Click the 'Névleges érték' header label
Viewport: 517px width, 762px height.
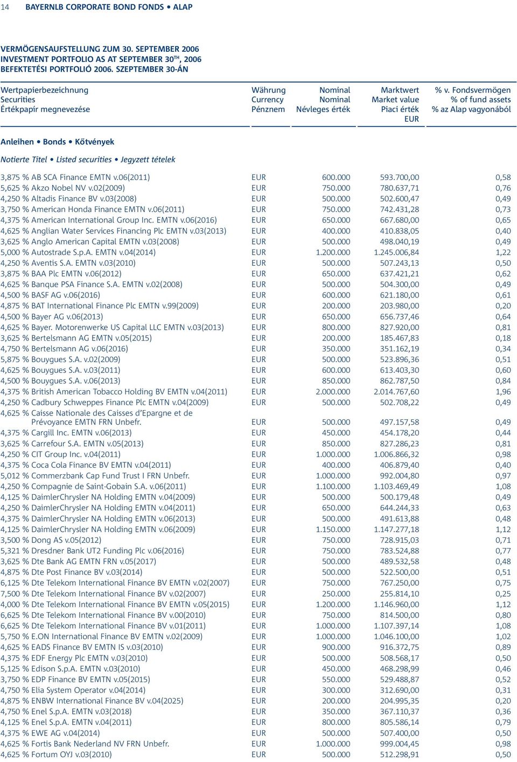pos(323,109)
